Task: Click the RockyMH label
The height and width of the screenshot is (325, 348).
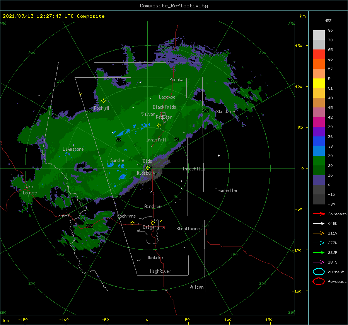Action: pyautogui.click(x=102, y=108)
